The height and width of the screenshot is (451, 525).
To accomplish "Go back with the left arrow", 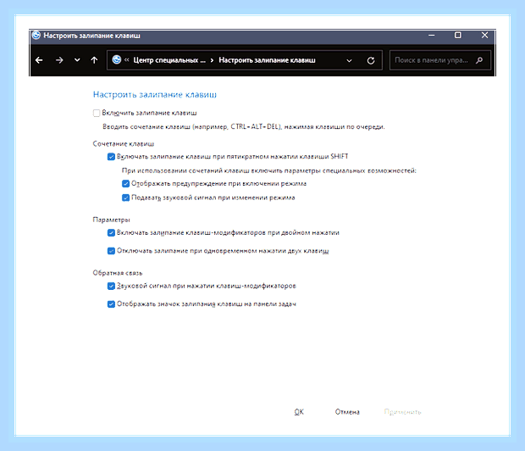I will pos(39,60).
